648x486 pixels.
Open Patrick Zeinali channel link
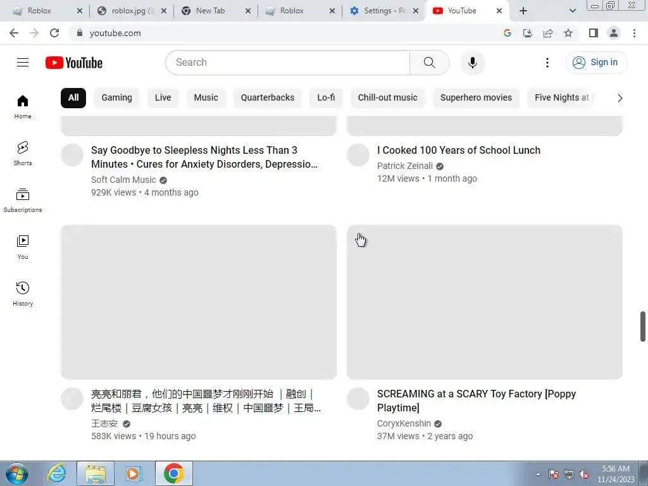tap(405, 166)
